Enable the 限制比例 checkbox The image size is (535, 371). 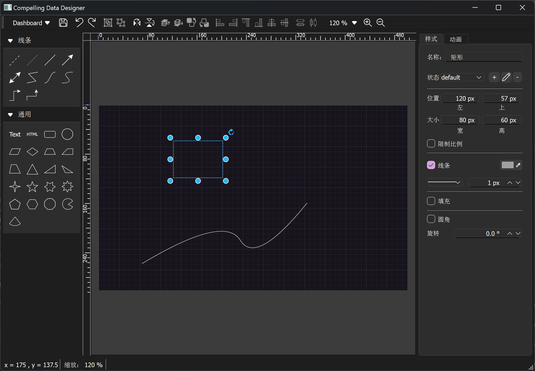click(431, 143)
